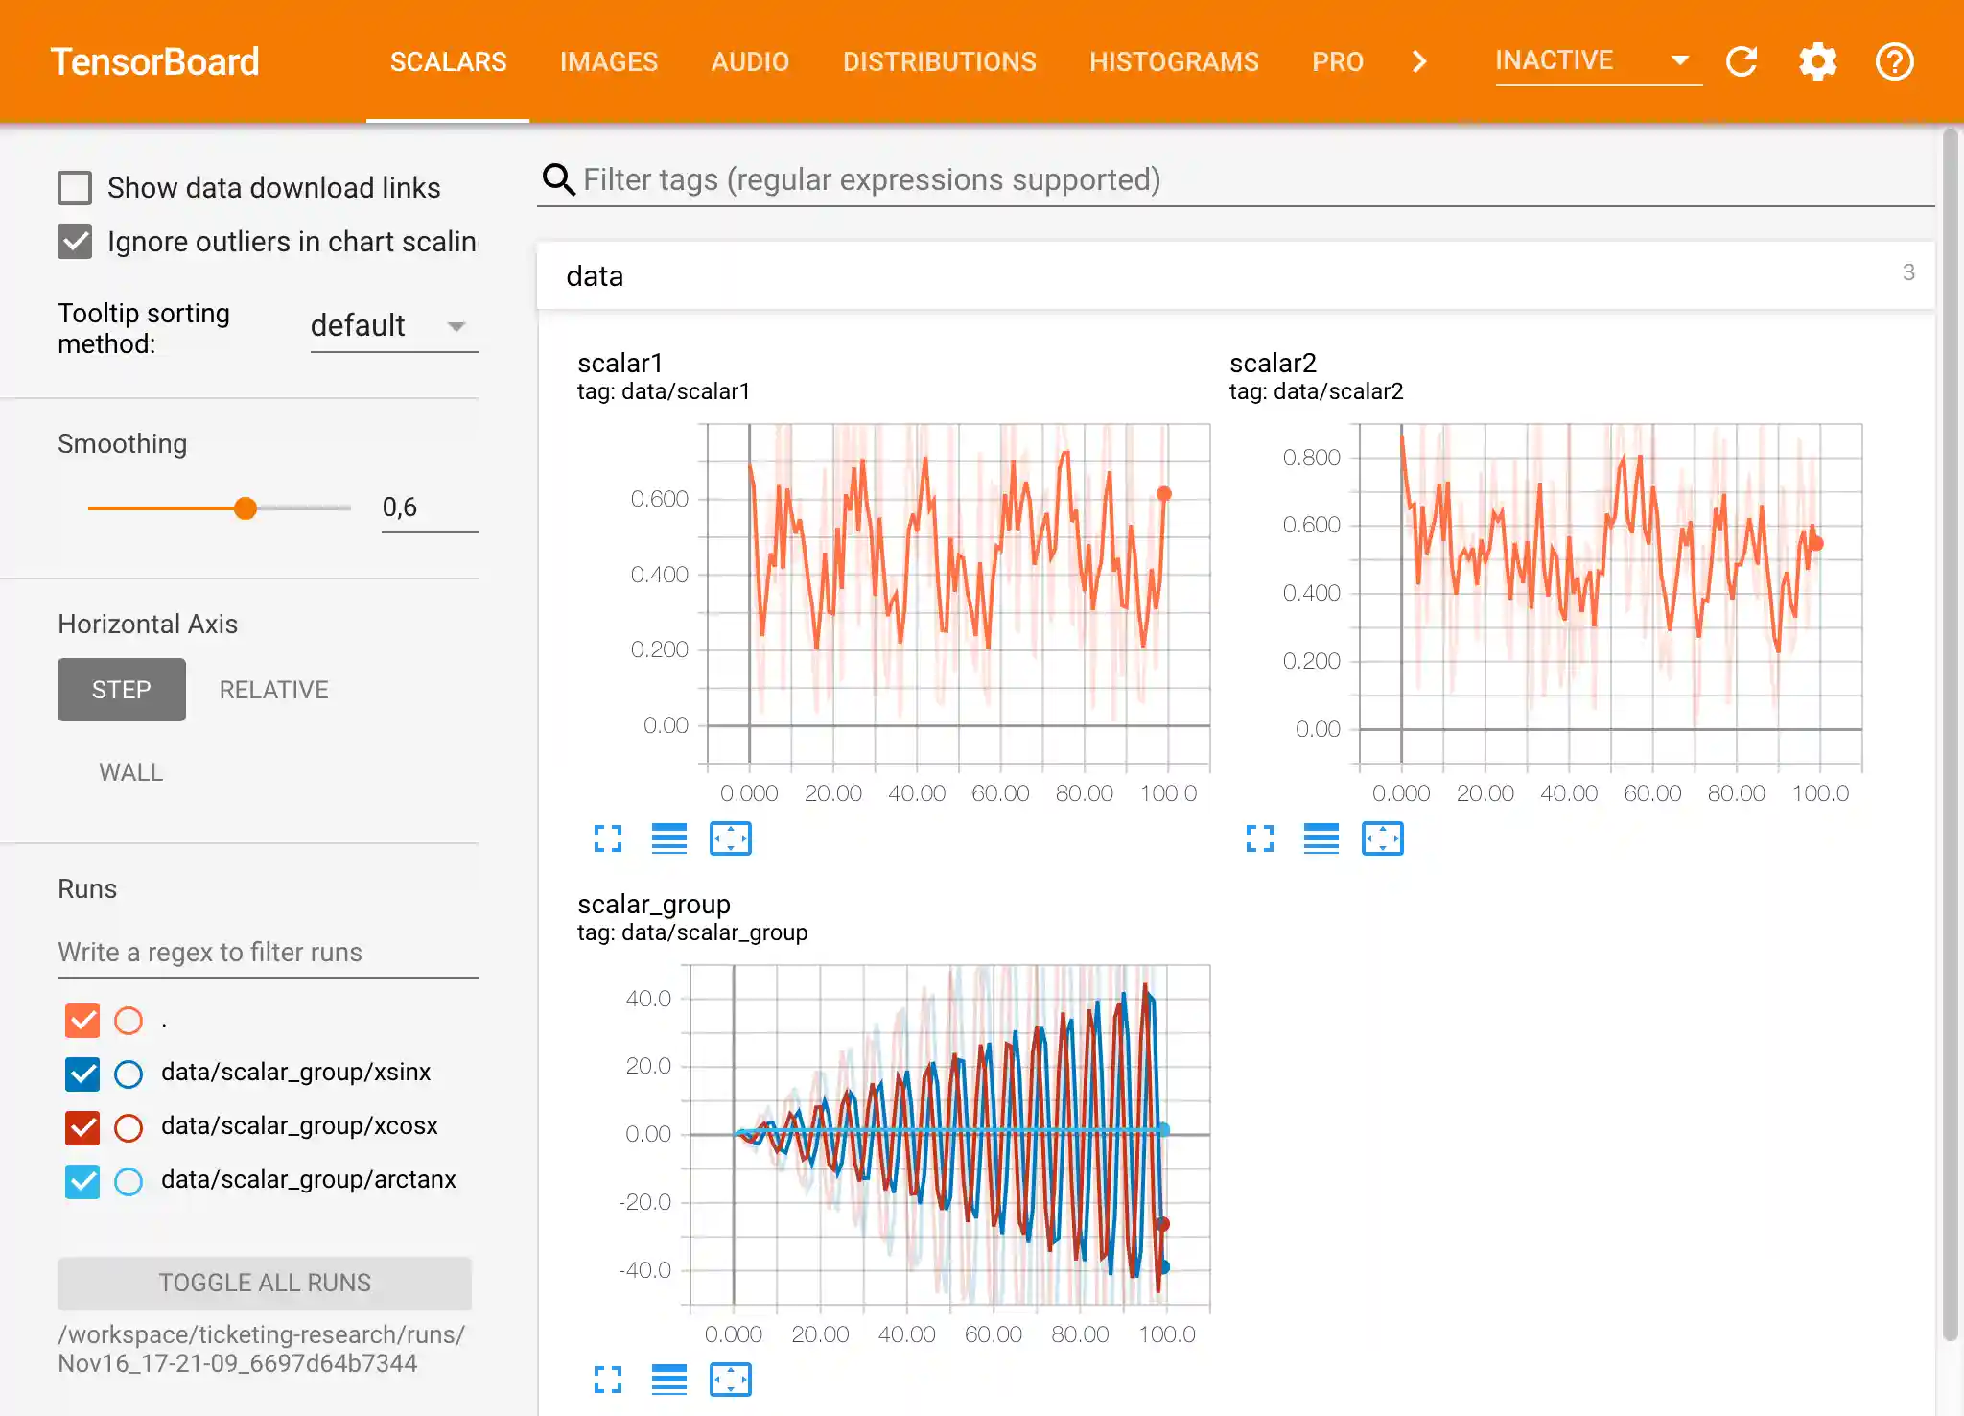Viewport: 1964px width, 1416px height.
Task: Toggle y-axis log scale on scalar_group
Action: click(x=668, y=1380)
